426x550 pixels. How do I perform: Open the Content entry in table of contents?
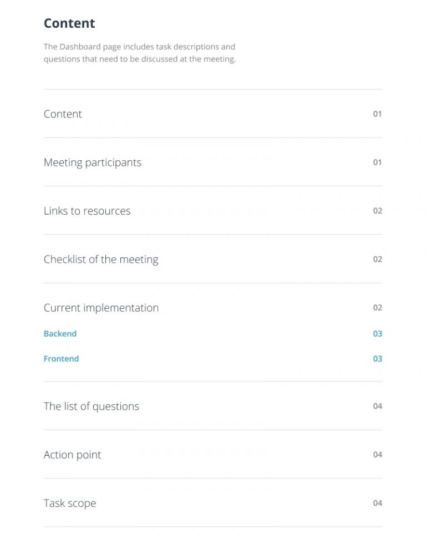63,114
